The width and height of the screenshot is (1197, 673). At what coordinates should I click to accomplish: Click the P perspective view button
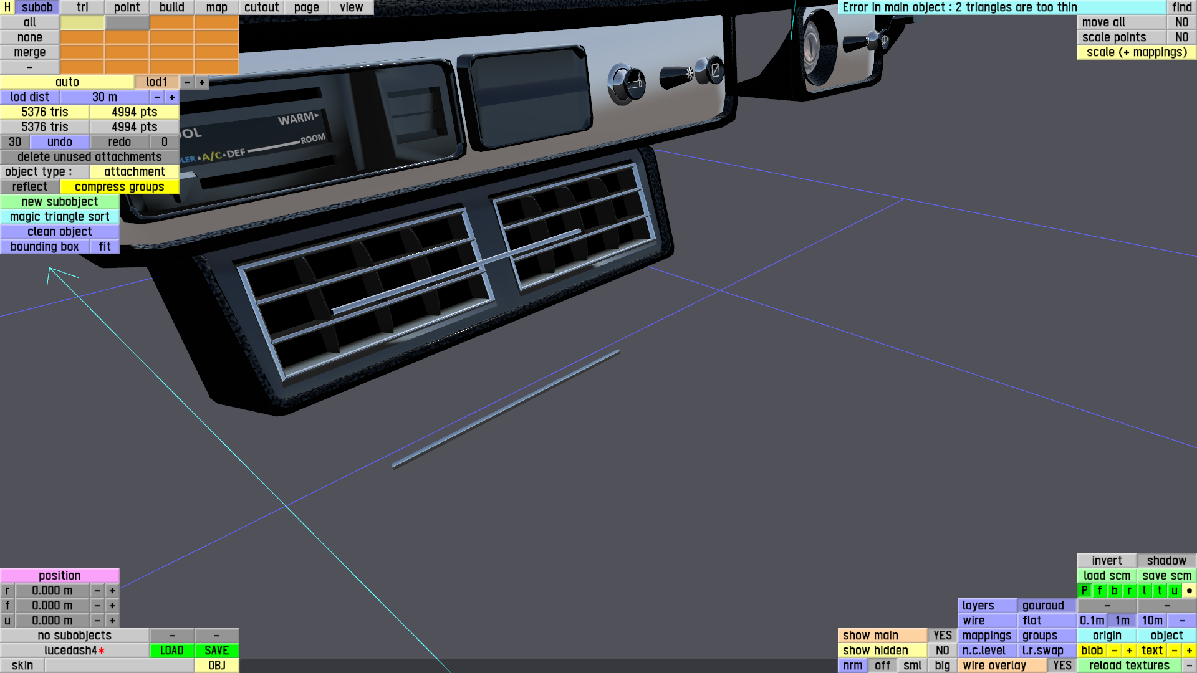click(1084, 591)
